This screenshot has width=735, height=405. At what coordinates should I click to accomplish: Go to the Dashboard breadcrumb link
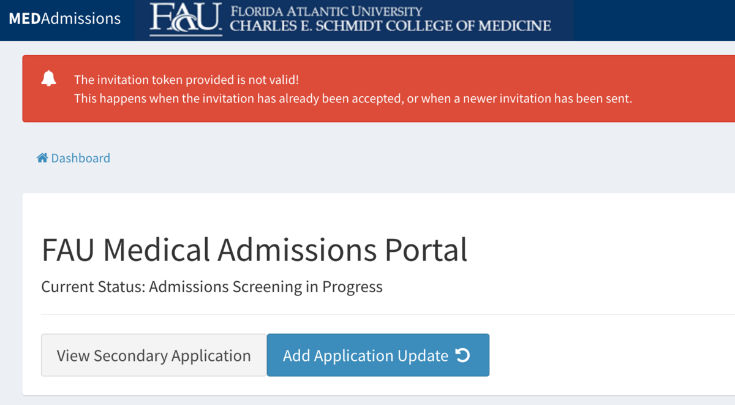pos(80,158)
